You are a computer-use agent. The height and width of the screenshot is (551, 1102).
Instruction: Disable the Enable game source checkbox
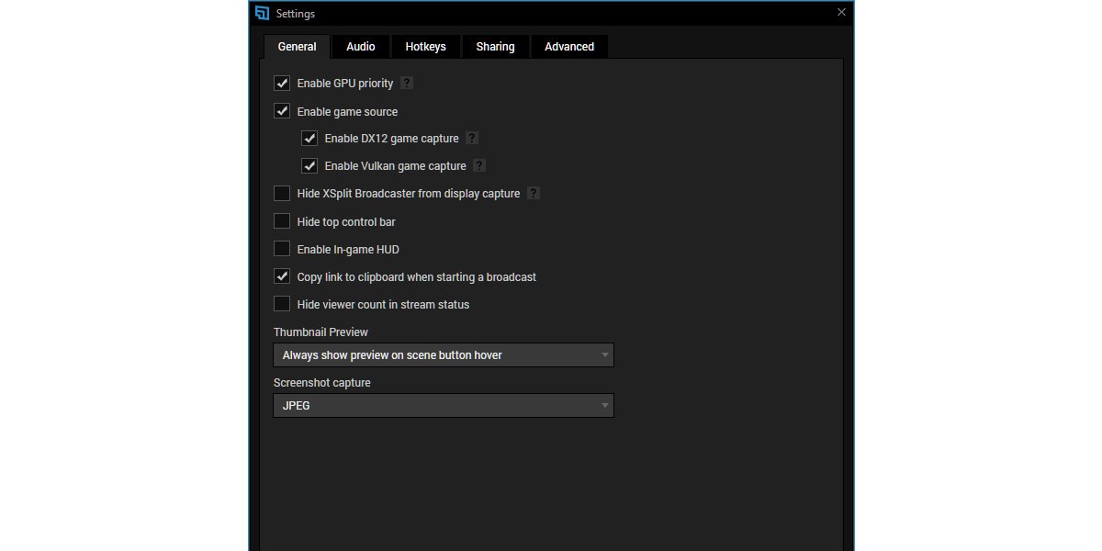[282, 111]
